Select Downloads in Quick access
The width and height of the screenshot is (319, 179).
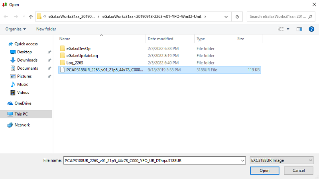click(x=27, y=60)
